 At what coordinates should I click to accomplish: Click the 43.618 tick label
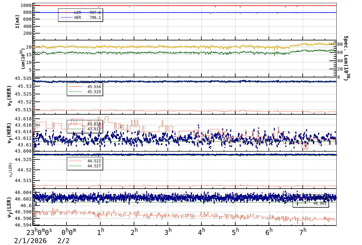coord(23,119)
